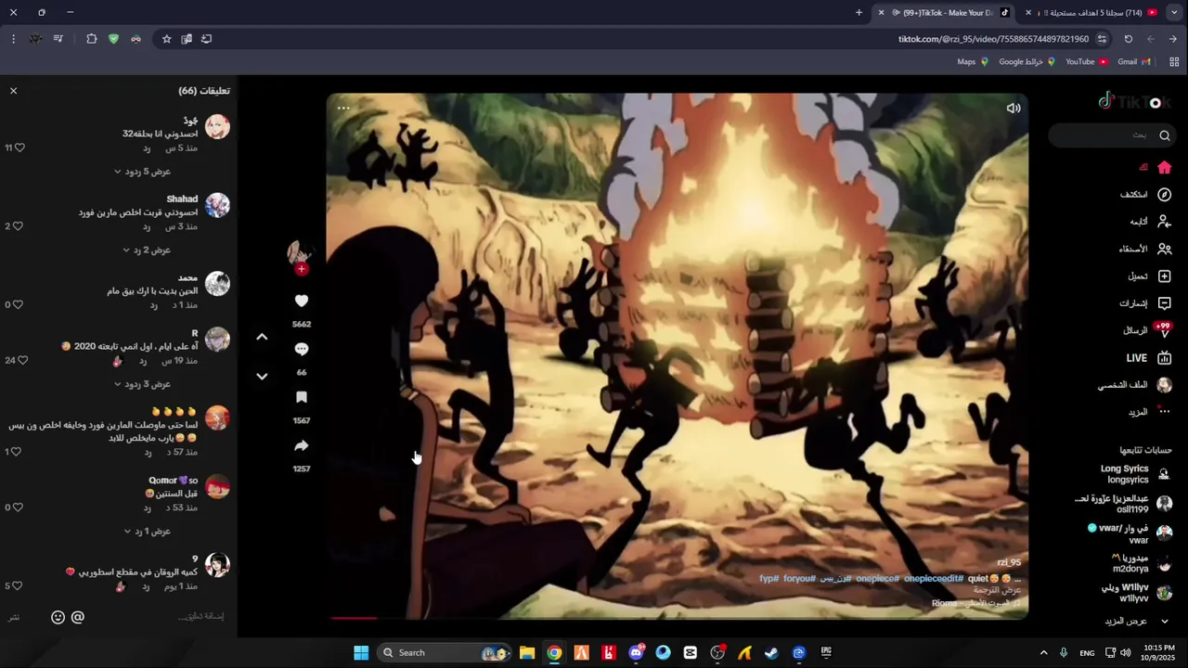Open the Explore (استكشف) tab
Screen dimensions: 1188x668
(1145, 195)
